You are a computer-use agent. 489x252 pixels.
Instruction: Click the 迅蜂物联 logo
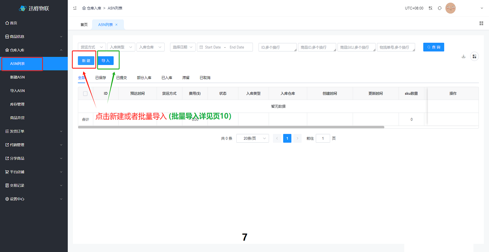[x=34, y=8]
